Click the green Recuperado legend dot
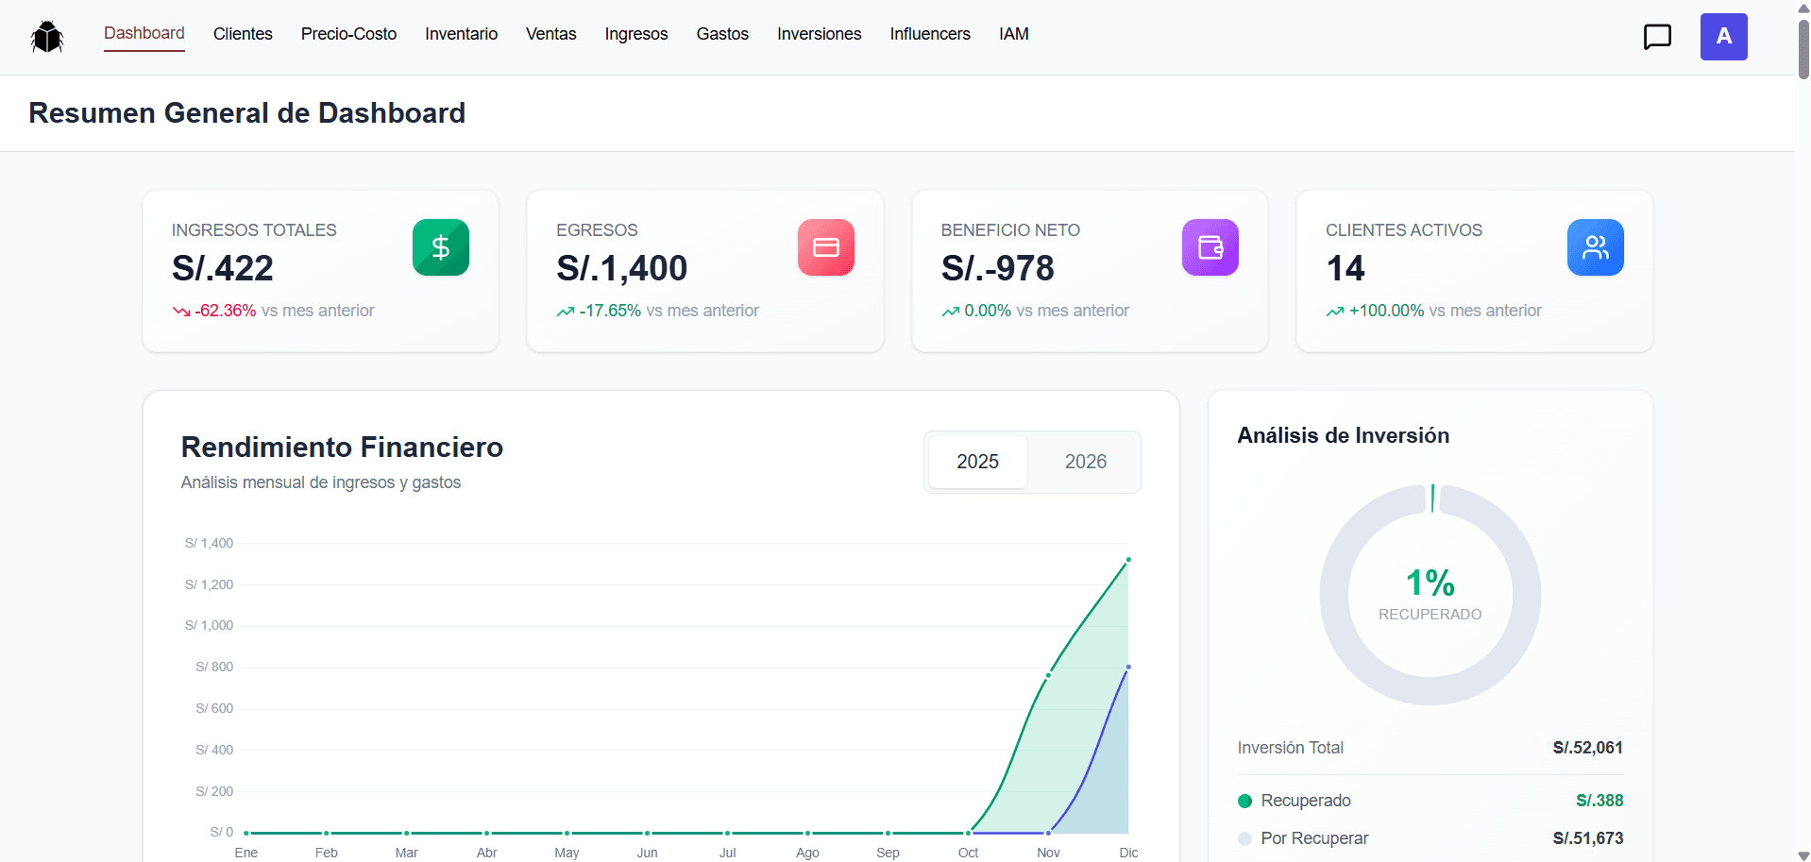 click(1244, 801)
